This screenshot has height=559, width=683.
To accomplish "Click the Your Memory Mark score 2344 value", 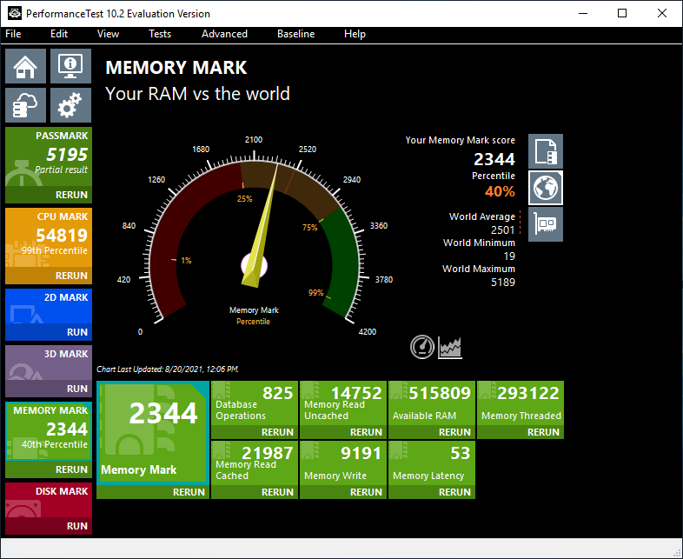I will point(494,159).
